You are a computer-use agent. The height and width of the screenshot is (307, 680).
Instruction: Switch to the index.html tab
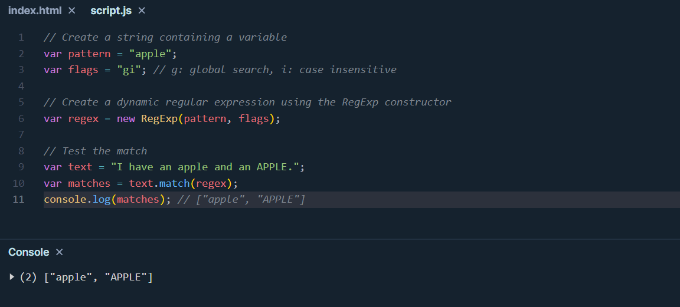[x=35, y=11]
